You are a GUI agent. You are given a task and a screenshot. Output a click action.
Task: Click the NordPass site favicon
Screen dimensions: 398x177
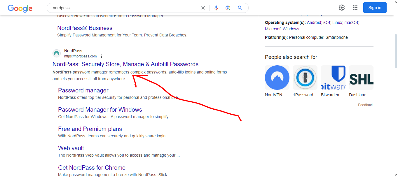click(57, 53)
